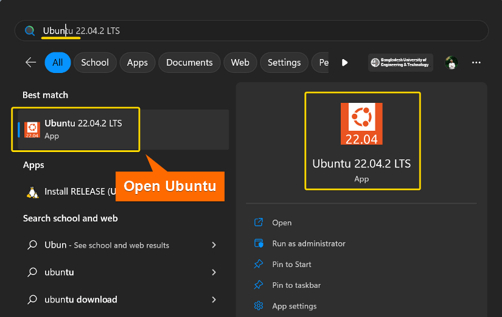Click into the search text field
The image size is (502, 317).
coord(251,31)
